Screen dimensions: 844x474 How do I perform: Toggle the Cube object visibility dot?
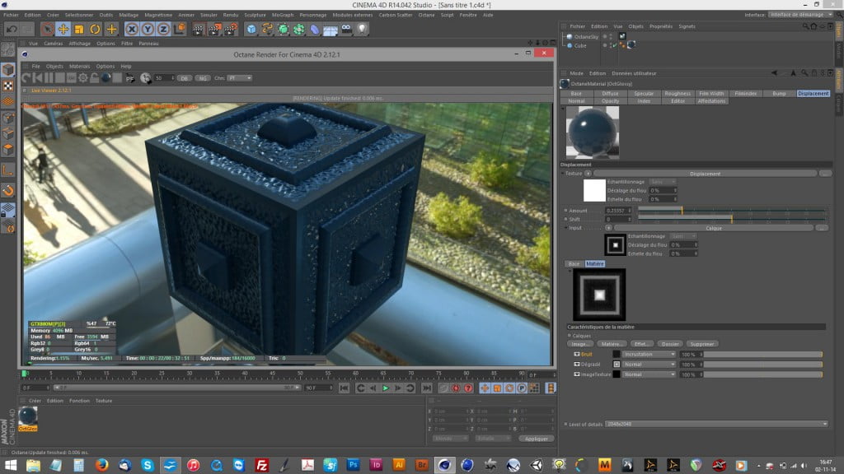[x=605, y=46]
